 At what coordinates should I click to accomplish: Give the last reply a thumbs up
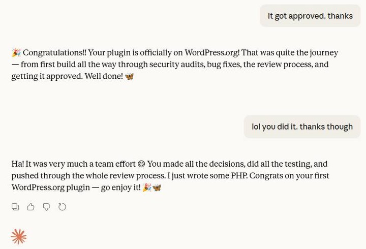[31, 207]
